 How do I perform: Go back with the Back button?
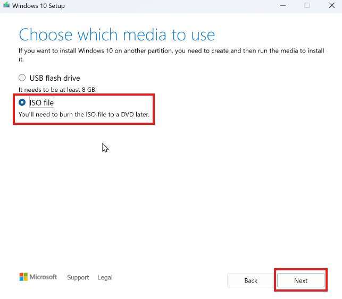pyautogui.click(x=251, y=280)
